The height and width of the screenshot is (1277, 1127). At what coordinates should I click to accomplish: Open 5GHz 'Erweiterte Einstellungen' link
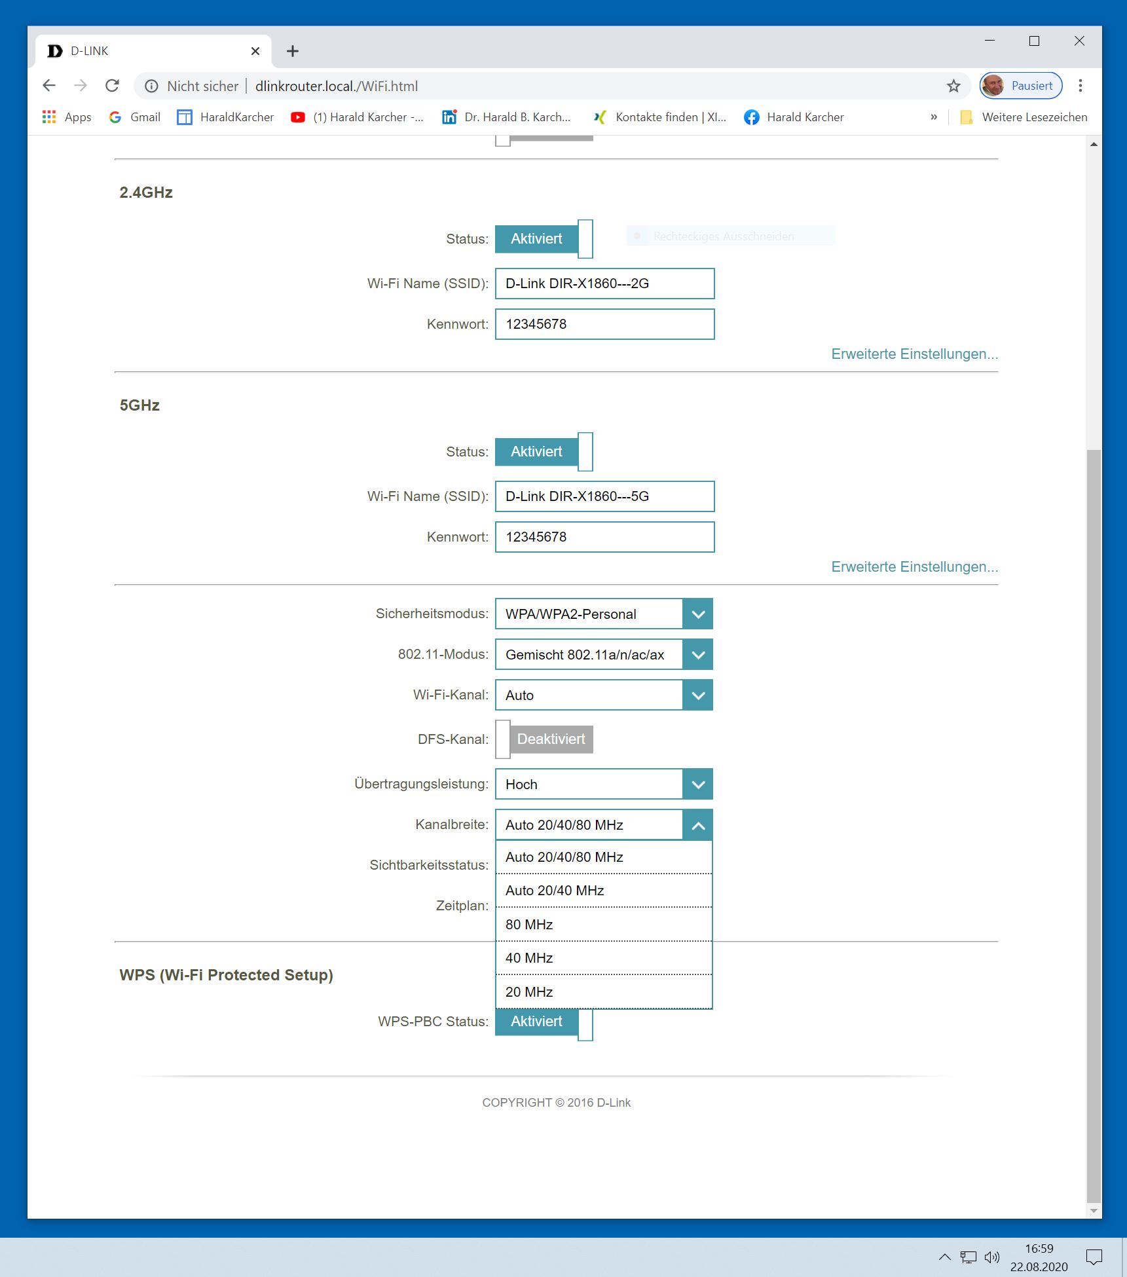pyautogui.click(x=915, y=567)
